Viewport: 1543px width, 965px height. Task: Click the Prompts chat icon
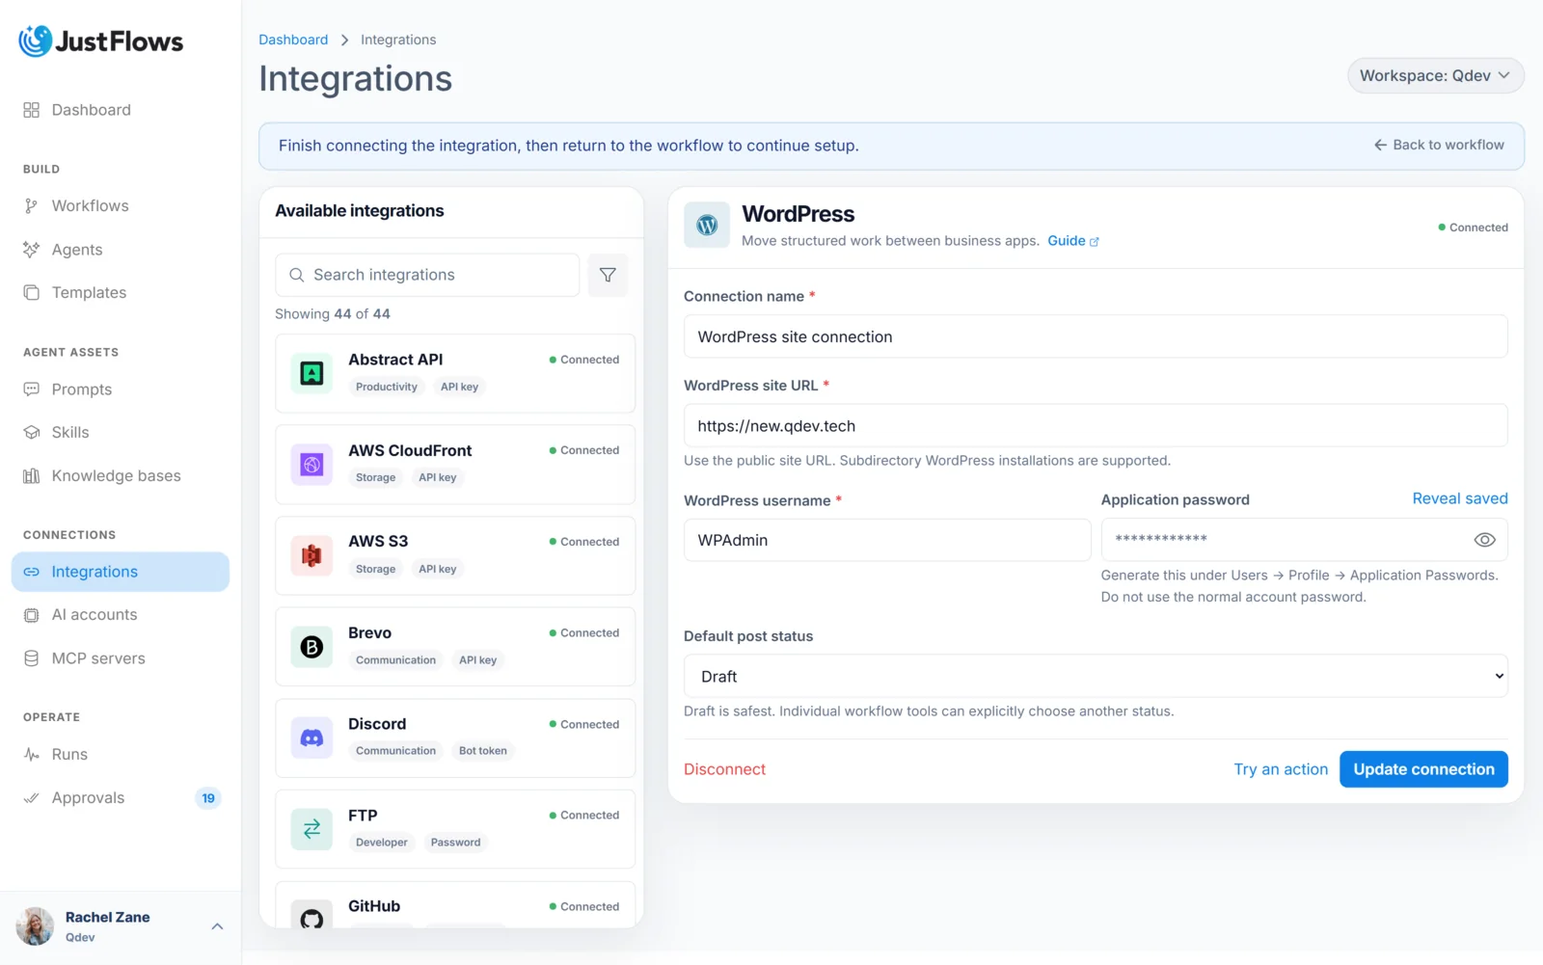pyautogui.click(x=31, y=389)
